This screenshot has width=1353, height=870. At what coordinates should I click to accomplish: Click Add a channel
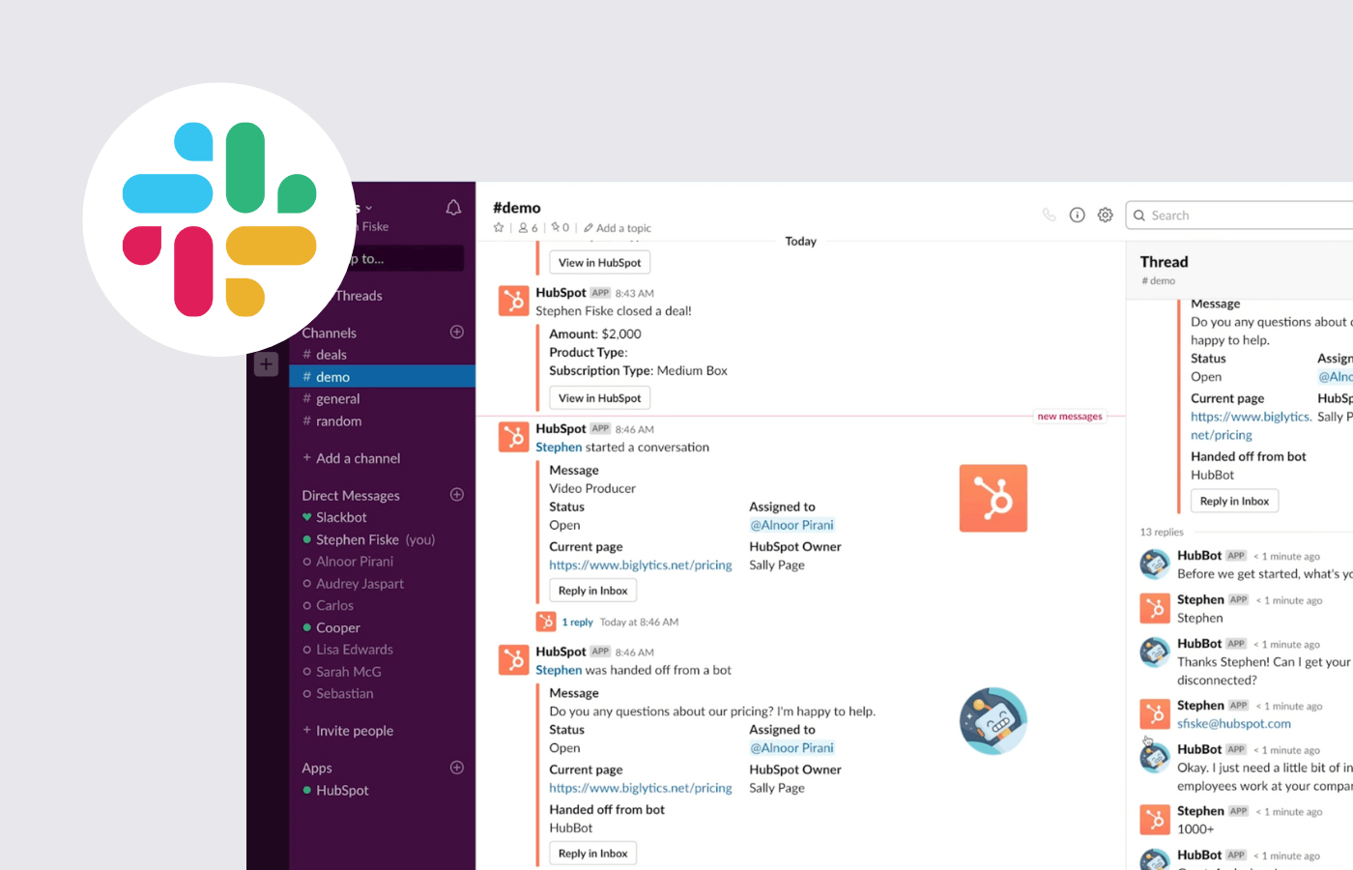(351, 458)
